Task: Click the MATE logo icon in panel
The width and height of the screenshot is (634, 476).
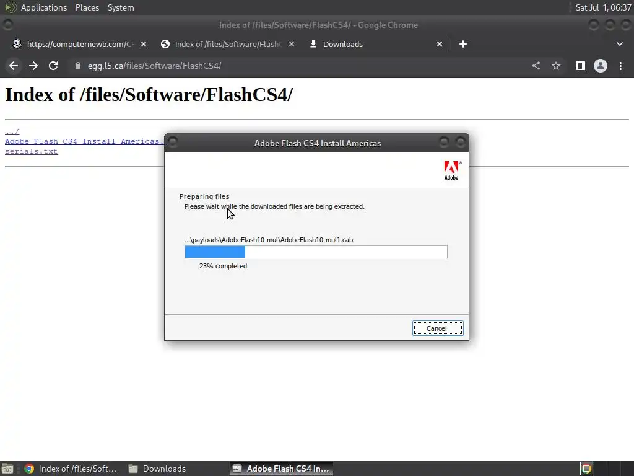Action: point(10,7)
